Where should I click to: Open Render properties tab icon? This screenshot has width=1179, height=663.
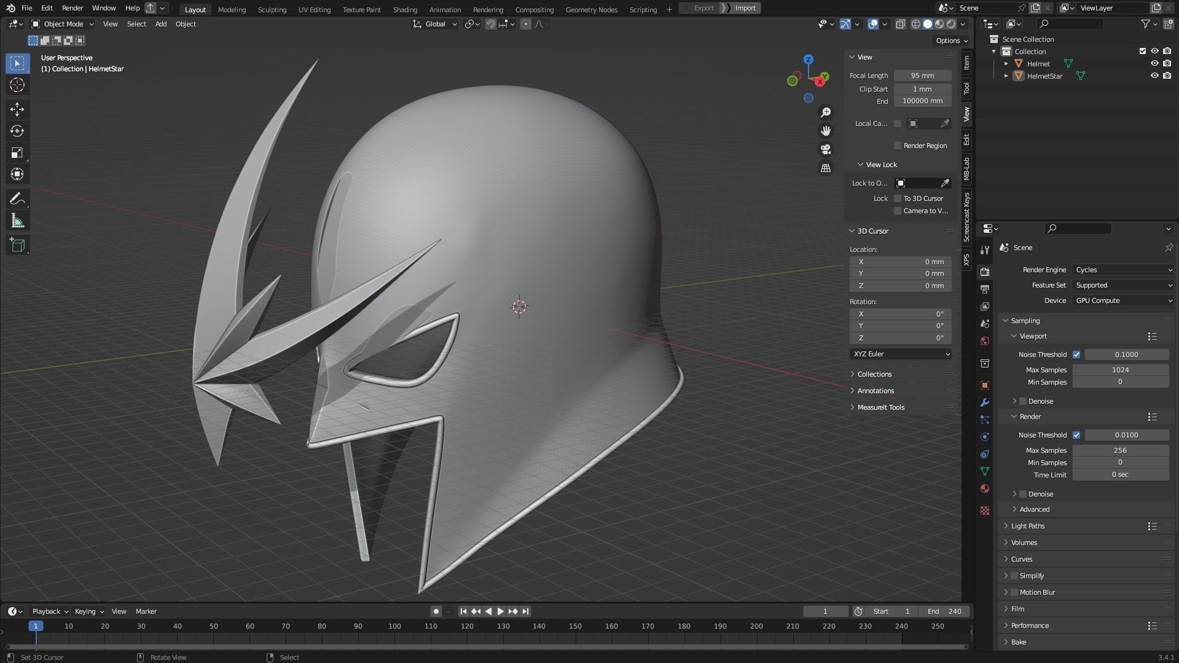coord(985,272)
